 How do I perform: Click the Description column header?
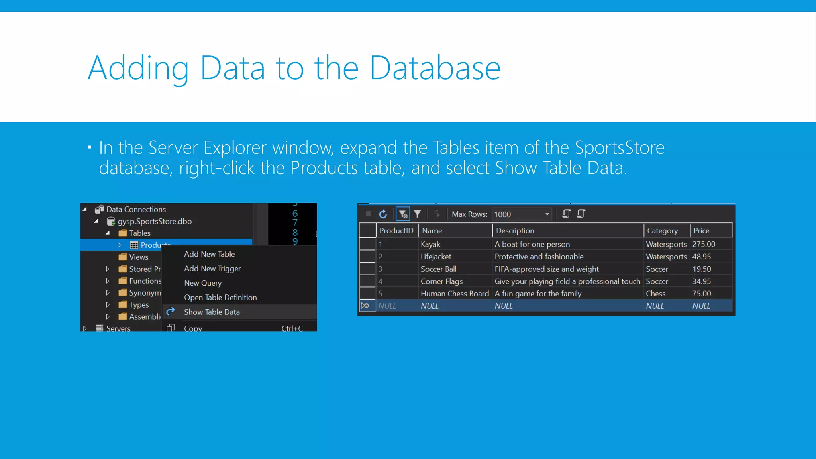(569, 230)
